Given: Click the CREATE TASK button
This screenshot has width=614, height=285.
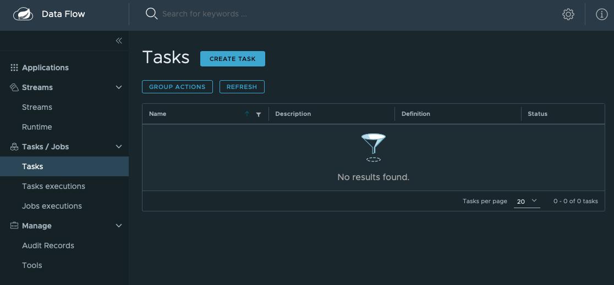Looking at the screenshot, I should [x=233, y=59].
